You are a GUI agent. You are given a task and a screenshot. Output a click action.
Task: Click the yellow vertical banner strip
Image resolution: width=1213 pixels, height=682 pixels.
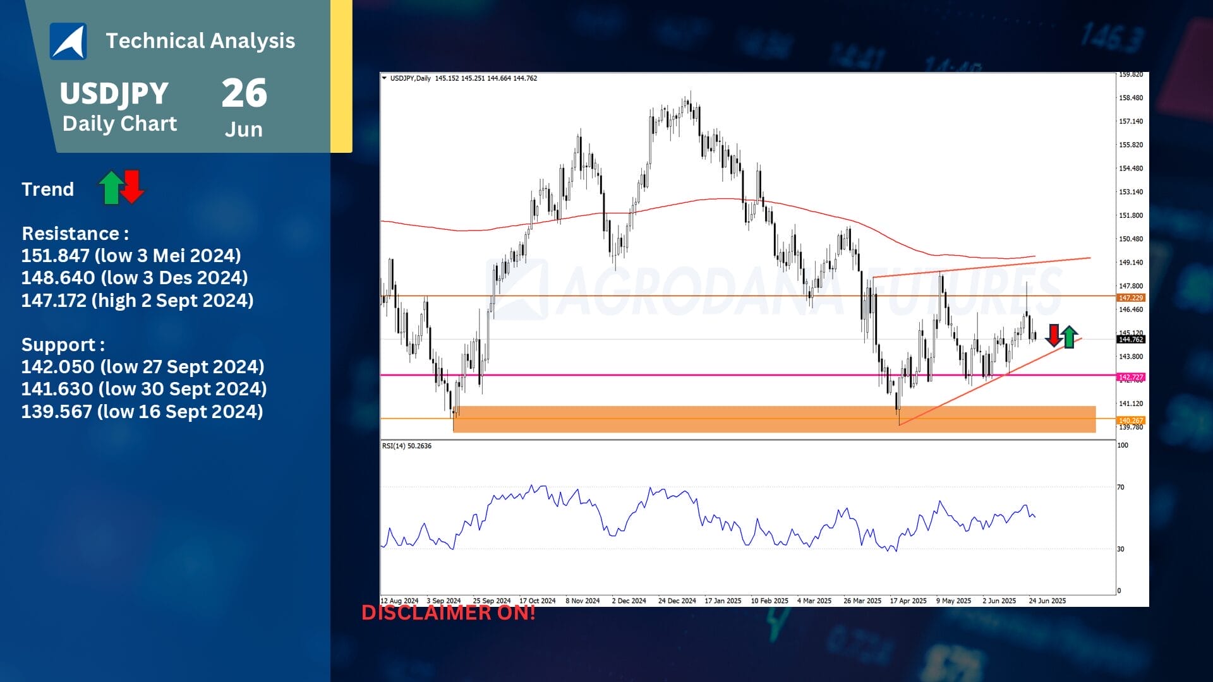point(341,76)
